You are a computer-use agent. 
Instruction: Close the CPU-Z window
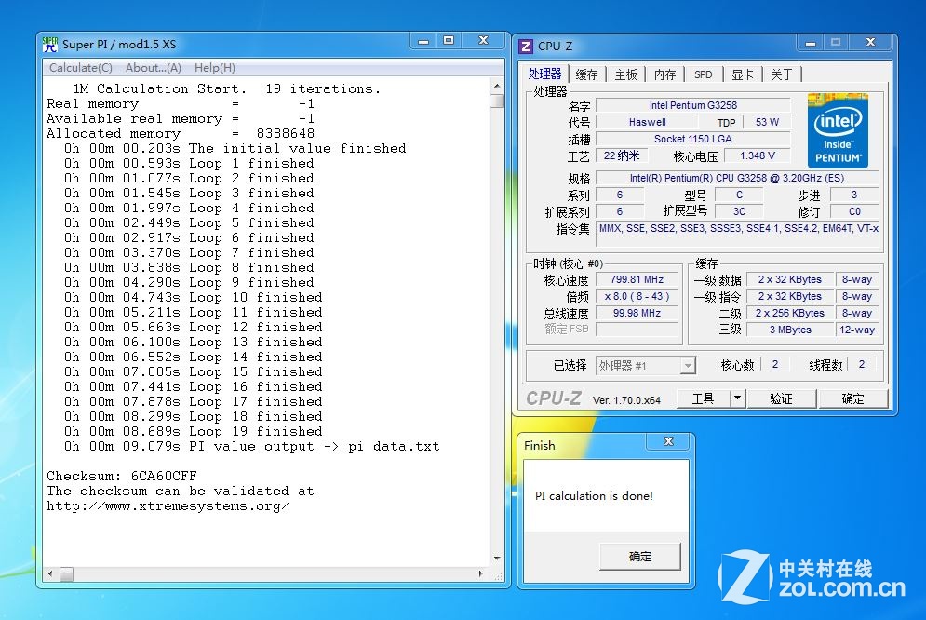(870, 43)
